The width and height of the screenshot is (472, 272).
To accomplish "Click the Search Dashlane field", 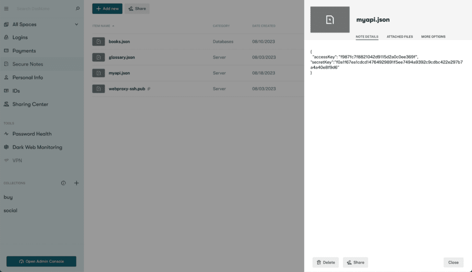I will point(37,8).
